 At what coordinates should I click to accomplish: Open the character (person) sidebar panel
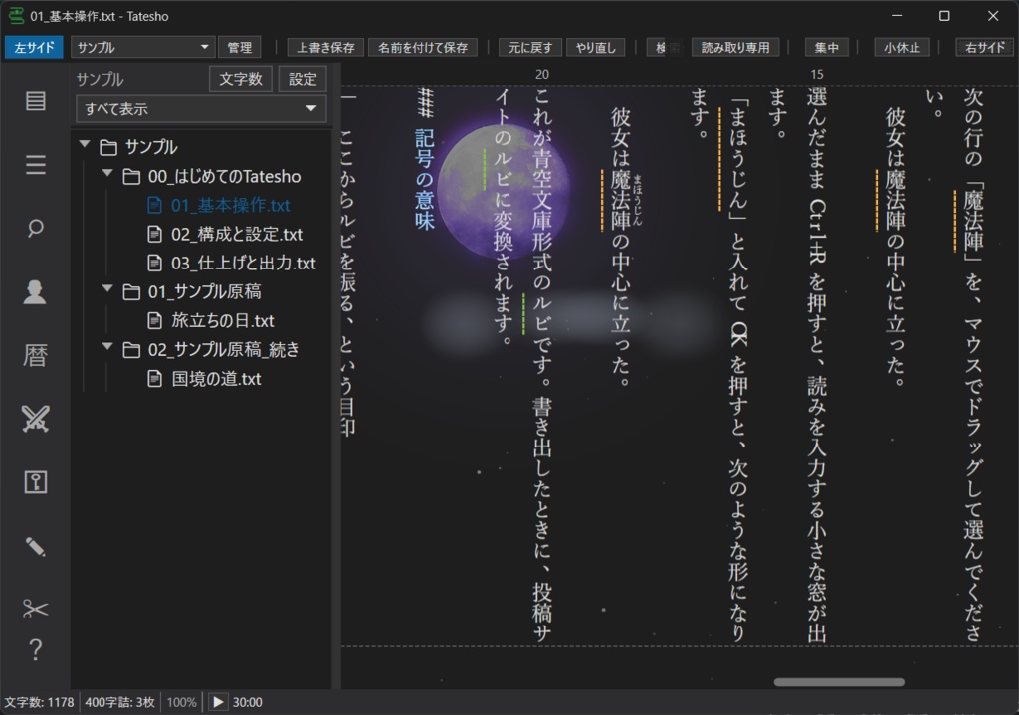pyautogui.click(x=35, y=291)
